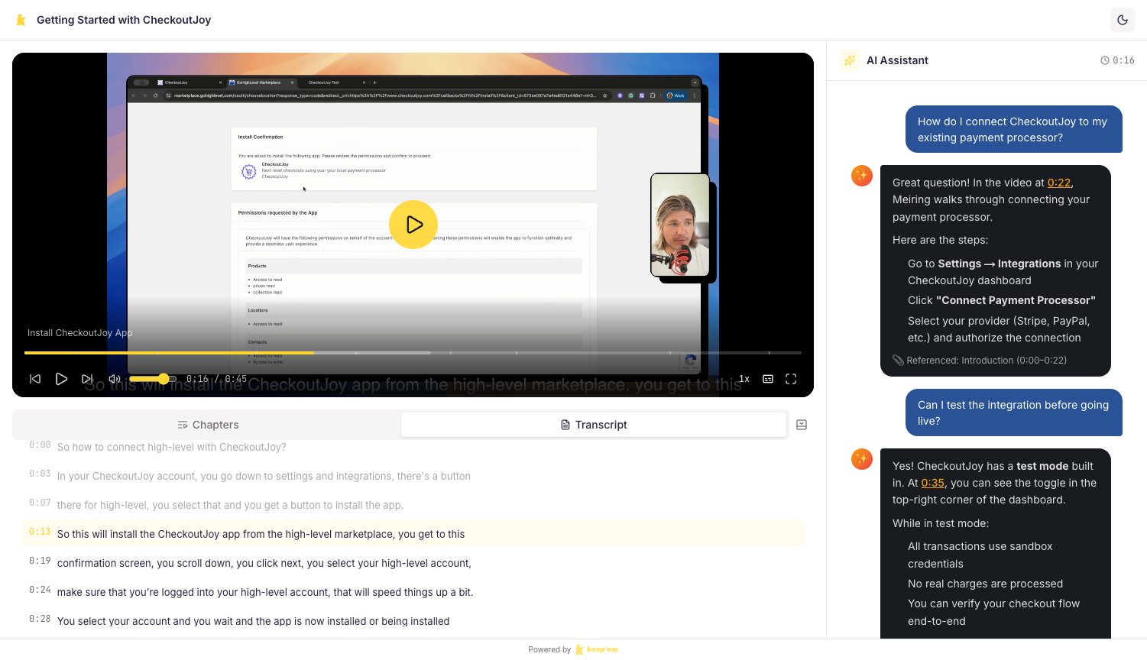The image size is (1147, 660).
Task: Click the large play overlay on the video
Action: (413, 225)
